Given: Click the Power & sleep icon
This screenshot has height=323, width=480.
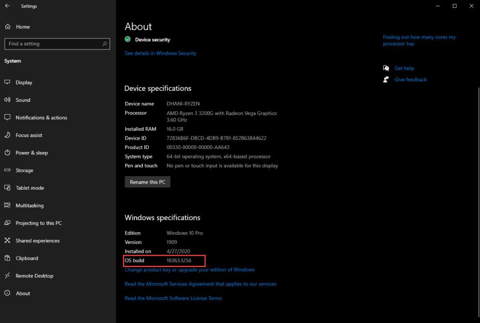Looking at the screenshot, I should pos(7,153).
